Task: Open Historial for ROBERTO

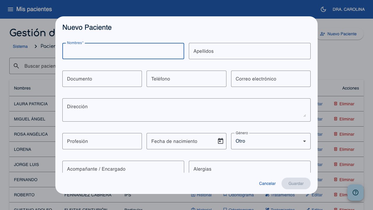Action: (201, 195)
